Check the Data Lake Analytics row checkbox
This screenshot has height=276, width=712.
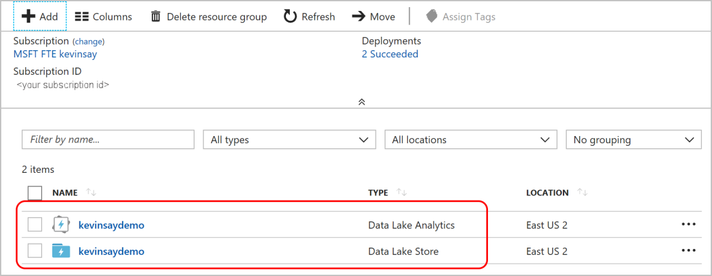click(35, 225)
